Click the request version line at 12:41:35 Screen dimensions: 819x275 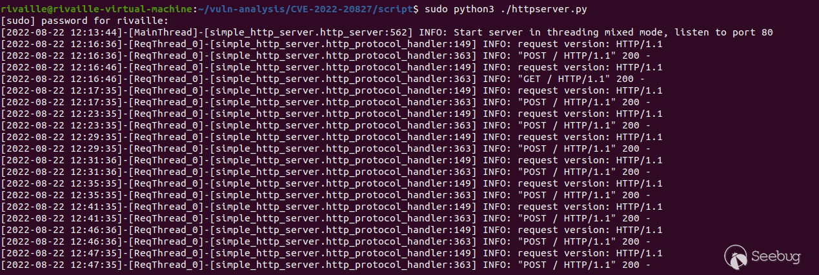(590, 207)
